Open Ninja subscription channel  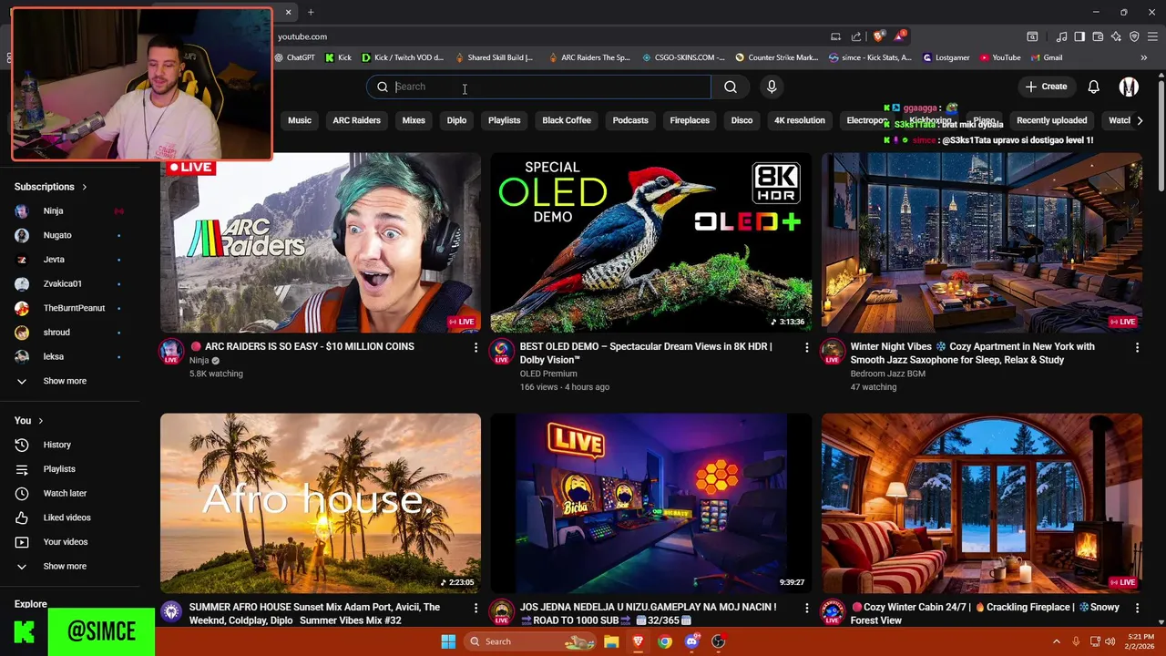pos(53,210)
